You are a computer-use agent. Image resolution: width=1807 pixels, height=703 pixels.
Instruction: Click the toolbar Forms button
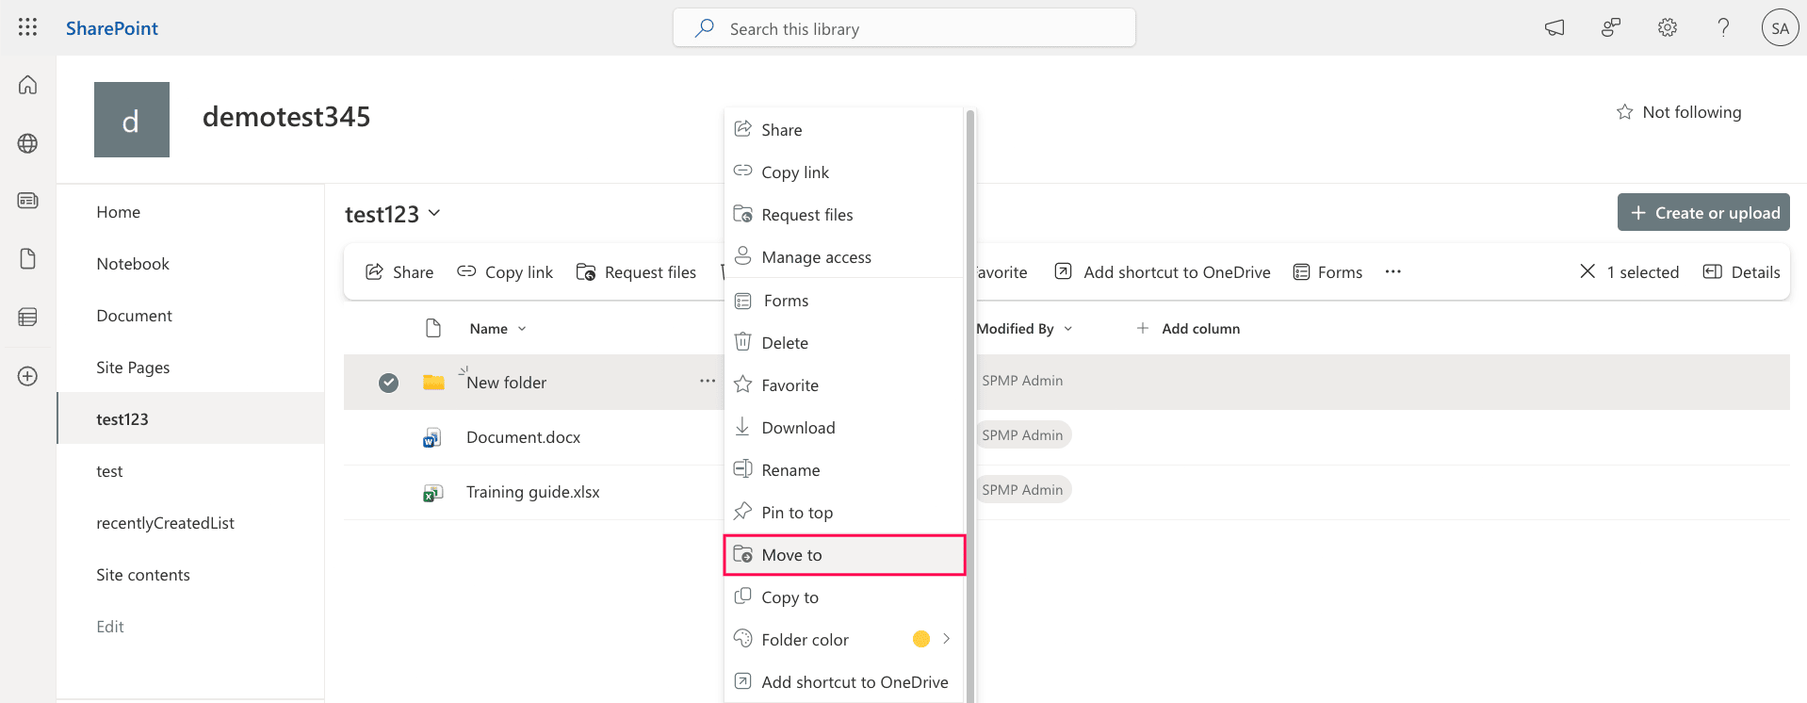[x=1327, y=272]
